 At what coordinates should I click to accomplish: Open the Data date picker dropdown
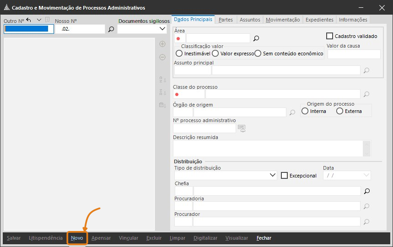(x=366, y=175)
